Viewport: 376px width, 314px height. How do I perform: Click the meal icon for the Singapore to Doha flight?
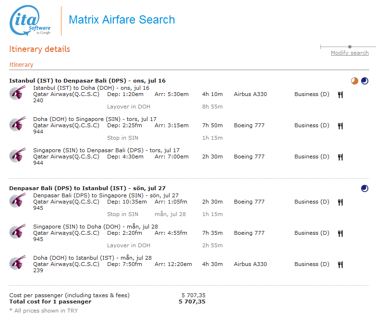340,233
